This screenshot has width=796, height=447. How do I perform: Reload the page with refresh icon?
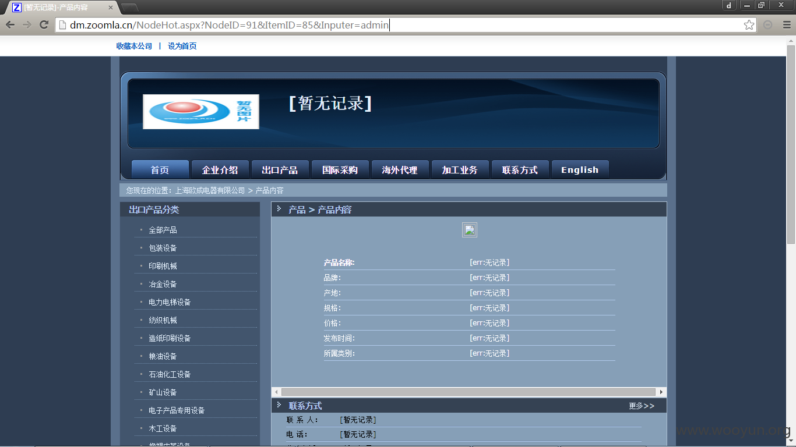coord(44,24)
